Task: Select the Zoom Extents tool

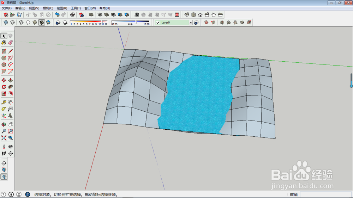Action: click(x=4, y=138)
